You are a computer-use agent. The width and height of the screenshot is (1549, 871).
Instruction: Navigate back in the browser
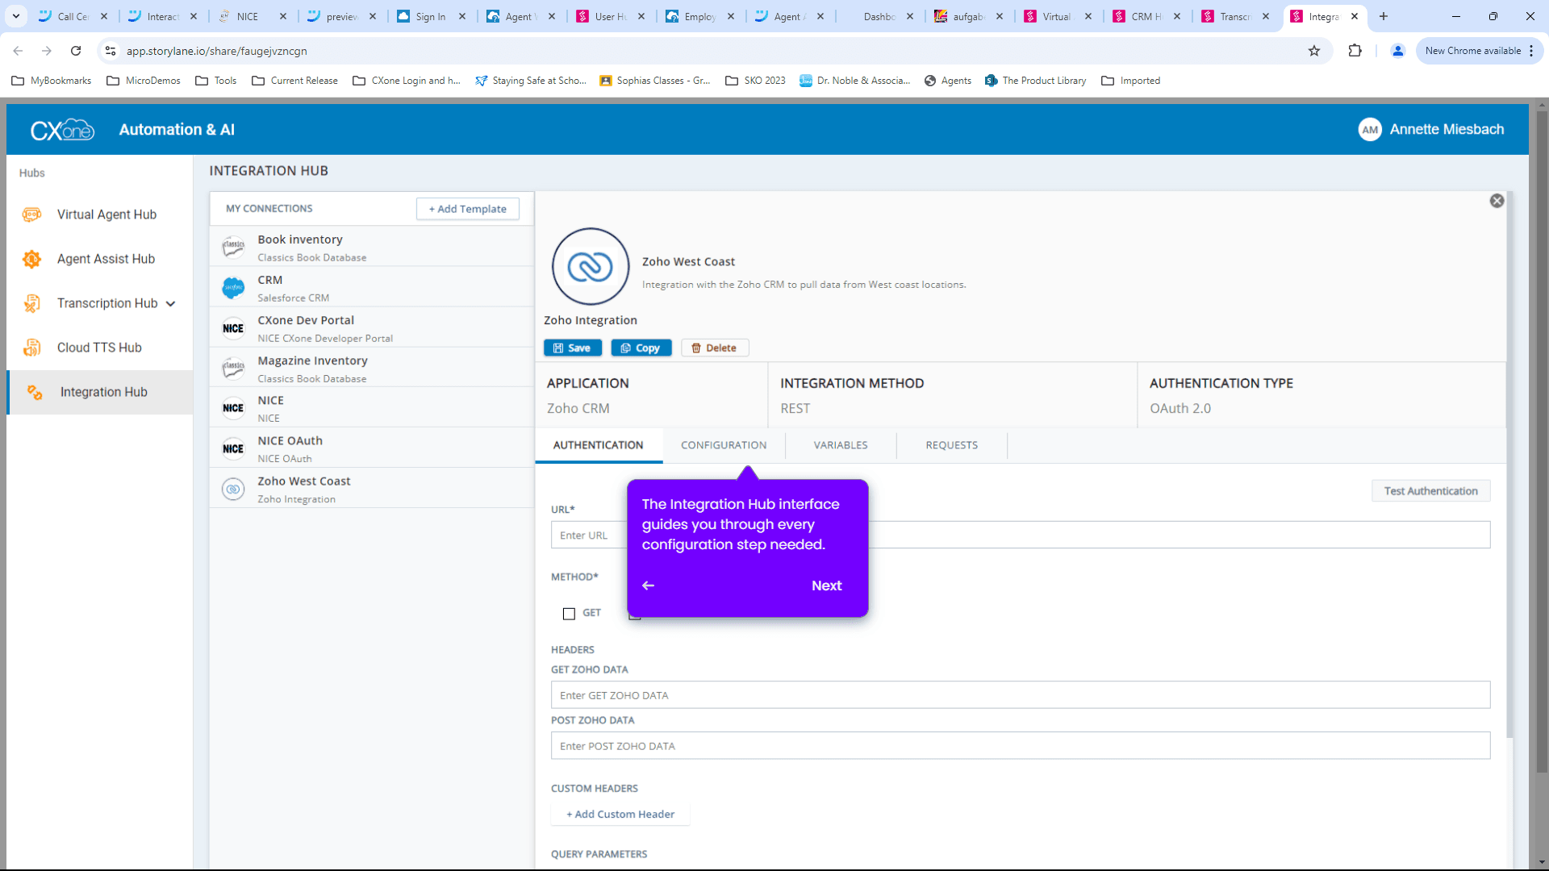(x=18, y=51)
